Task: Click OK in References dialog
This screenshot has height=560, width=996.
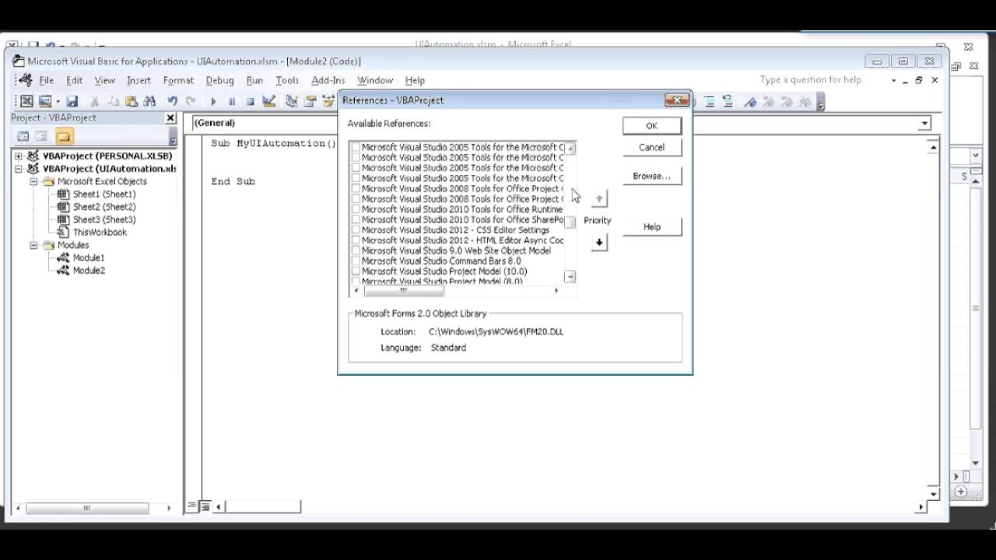Action: point(652,125)
